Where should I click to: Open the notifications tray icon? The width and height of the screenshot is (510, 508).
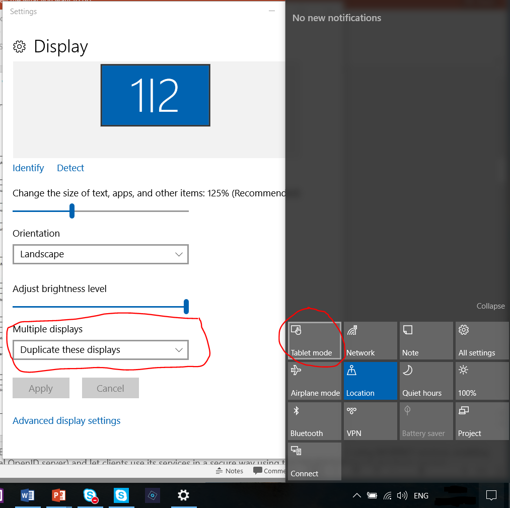[491, 495]
